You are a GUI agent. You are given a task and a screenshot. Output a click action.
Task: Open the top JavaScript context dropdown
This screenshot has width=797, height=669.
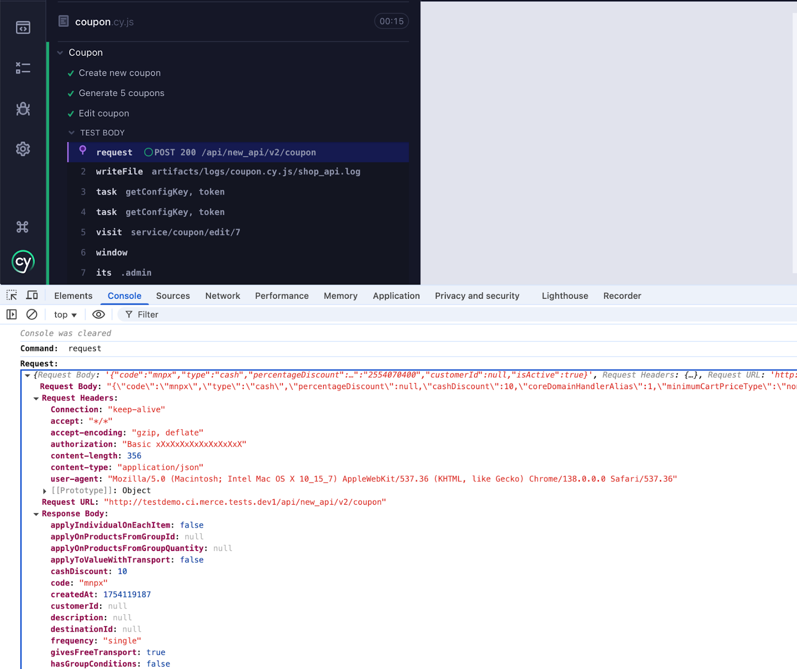pos(65,315)
